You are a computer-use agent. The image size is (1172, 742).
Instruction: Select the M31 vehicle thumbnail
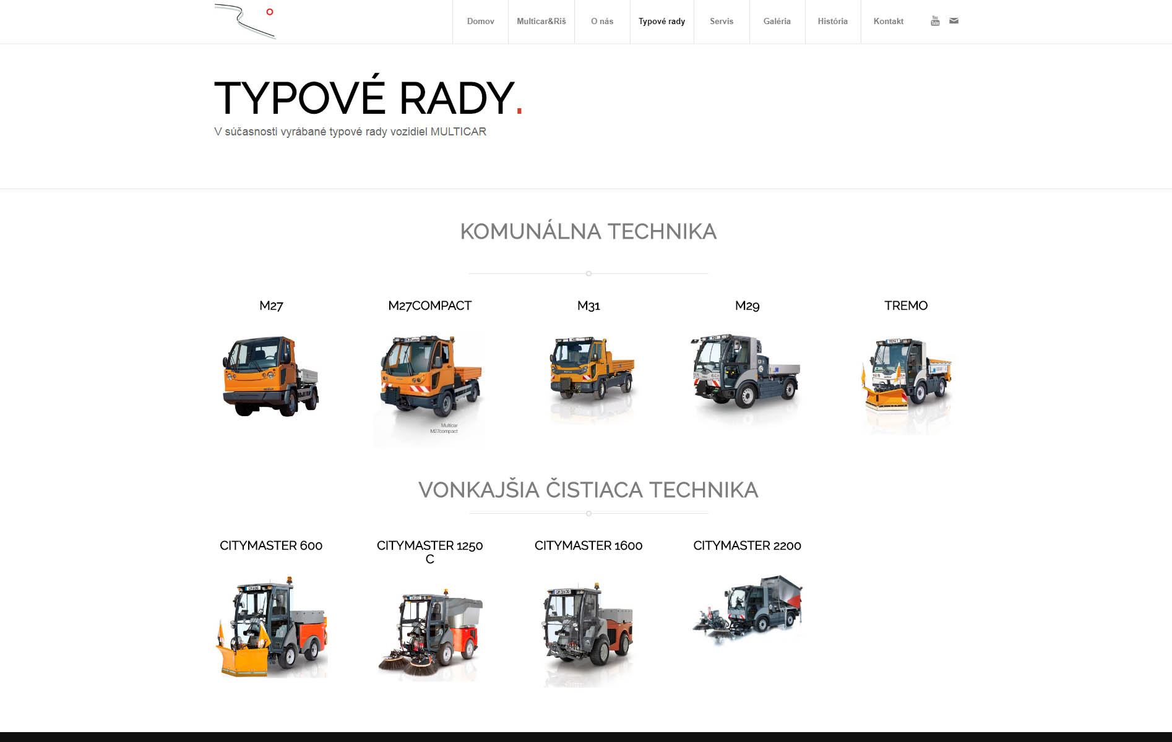tap(588, 376)
